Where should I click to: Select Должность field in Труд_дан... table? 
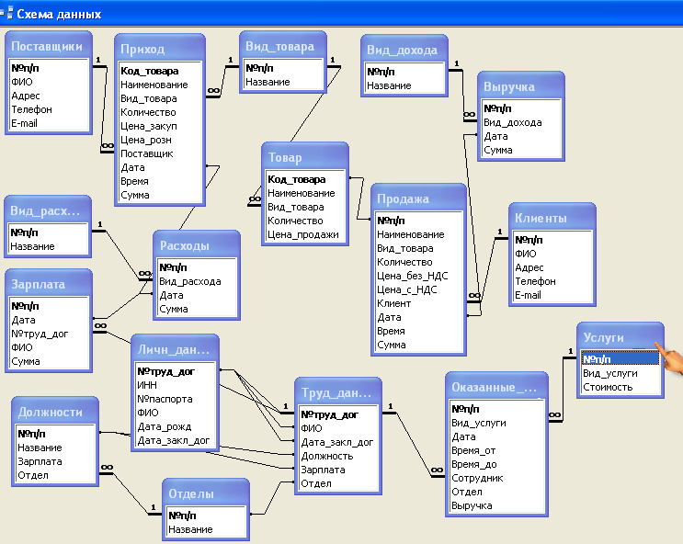point(338,456)
